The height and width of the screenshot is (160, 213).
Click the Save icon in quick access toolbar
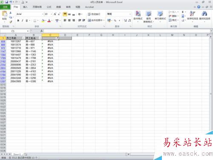pos(7,2)
